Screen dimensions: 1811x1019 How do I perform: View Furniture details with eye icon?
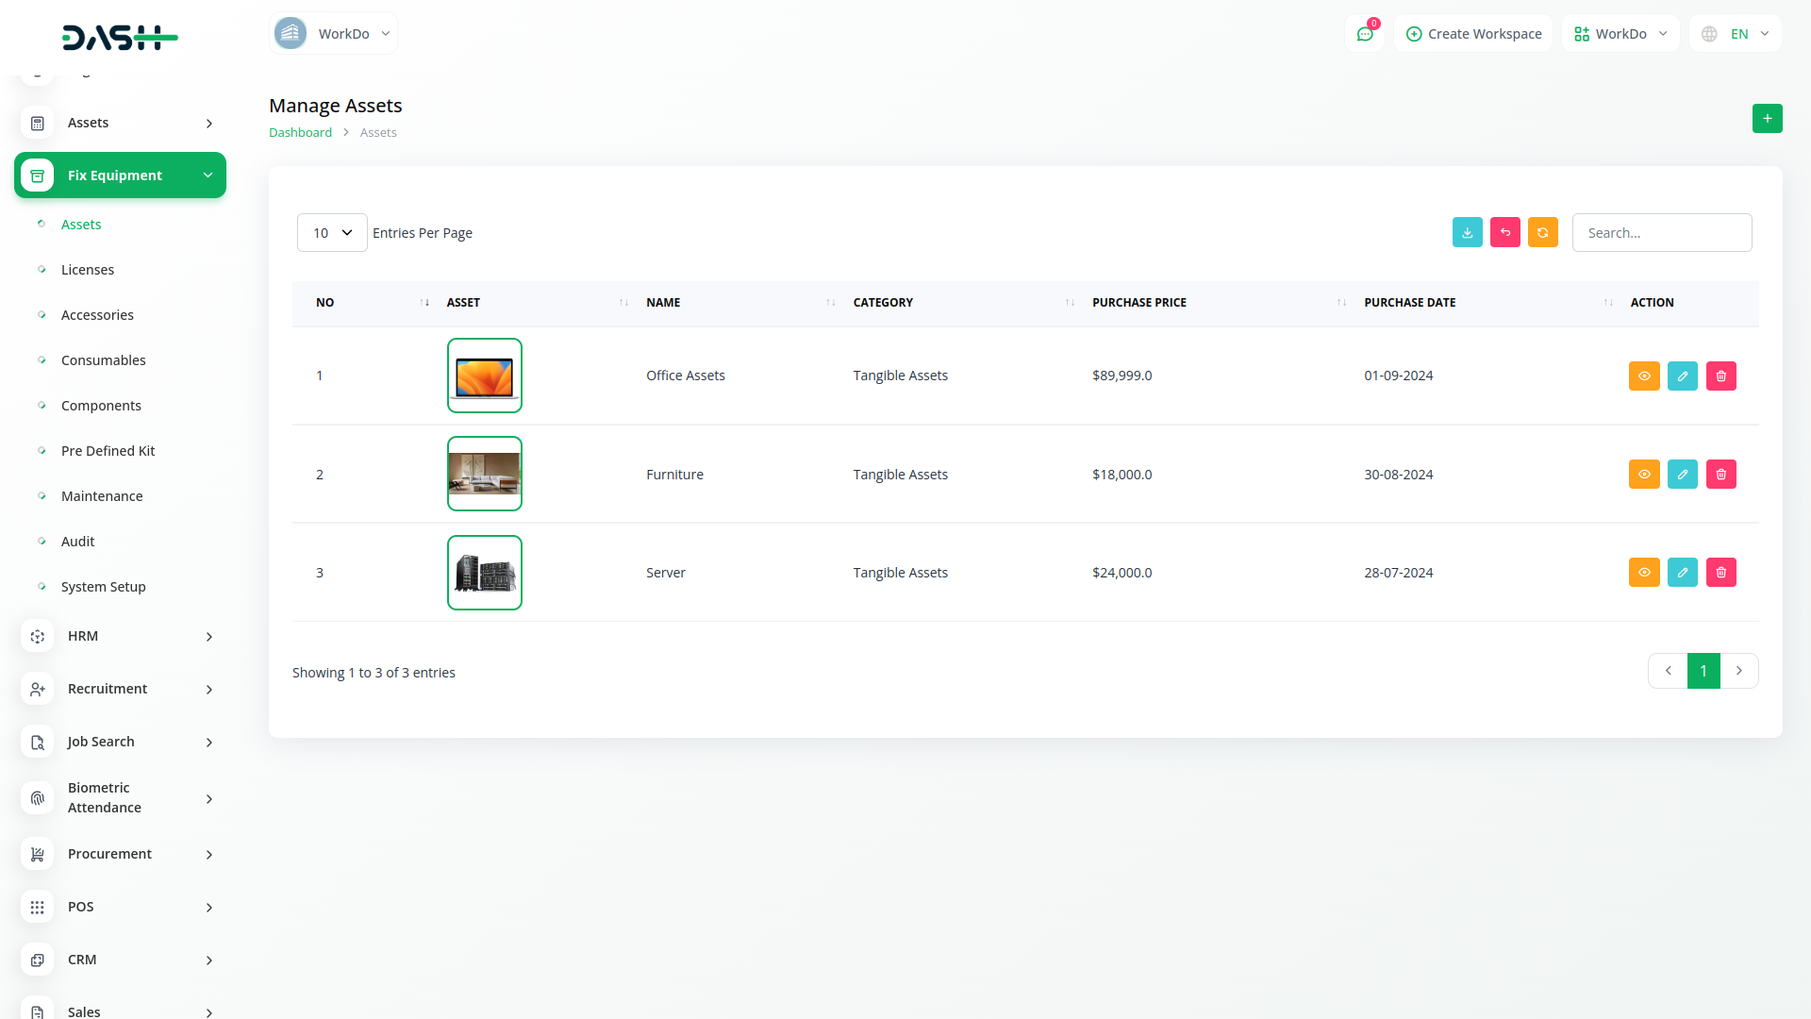pos(1643,475)
